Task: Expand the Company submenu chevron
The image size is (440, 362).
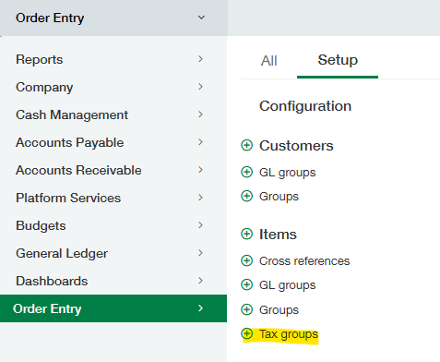Action: click(x=200, y=87)
